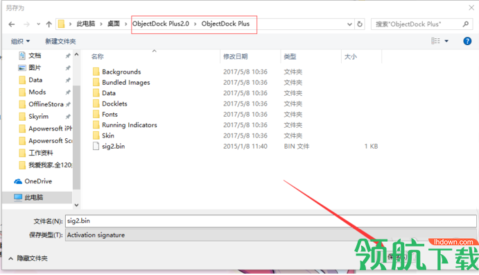Select the Bundled Images folder

[126, 83]
